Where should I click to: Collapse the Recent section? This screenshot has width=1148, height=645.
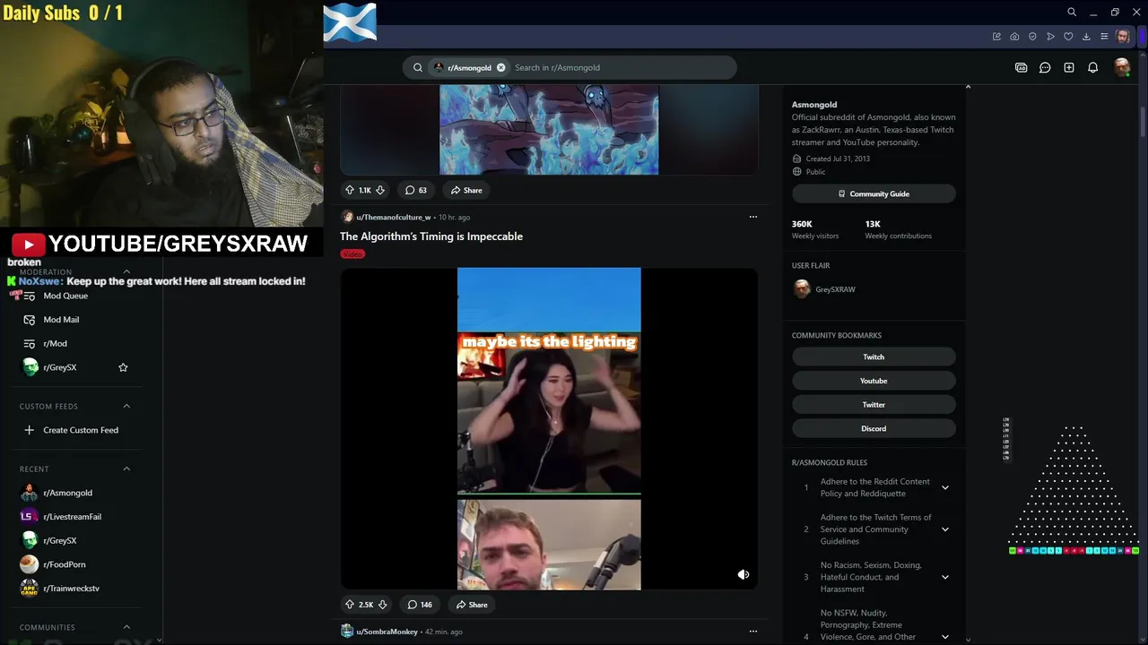126,469
